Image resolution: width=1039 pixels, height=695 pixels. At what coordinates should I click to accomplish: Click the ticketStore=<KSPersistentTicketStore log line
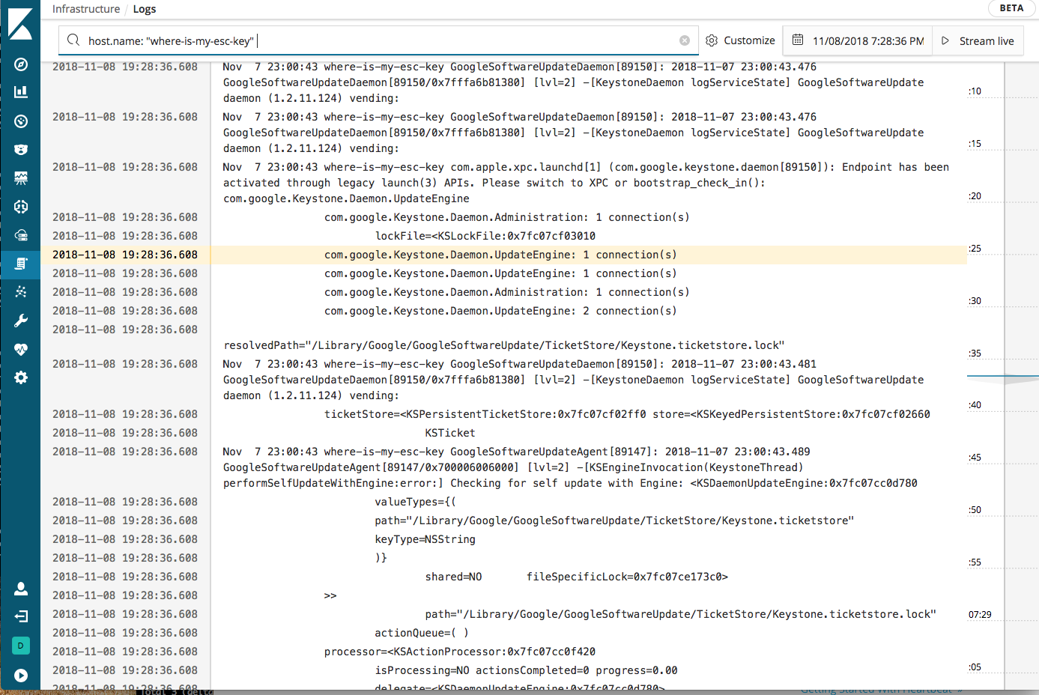coord(627,414)
